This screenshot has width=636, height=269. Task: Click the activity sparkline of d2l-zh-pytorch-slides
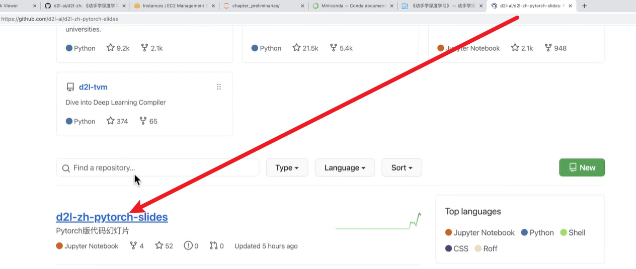[x=378, y=221]
